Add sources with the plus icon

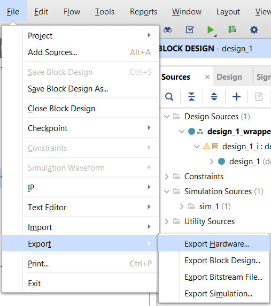click(x=236, y=97)
